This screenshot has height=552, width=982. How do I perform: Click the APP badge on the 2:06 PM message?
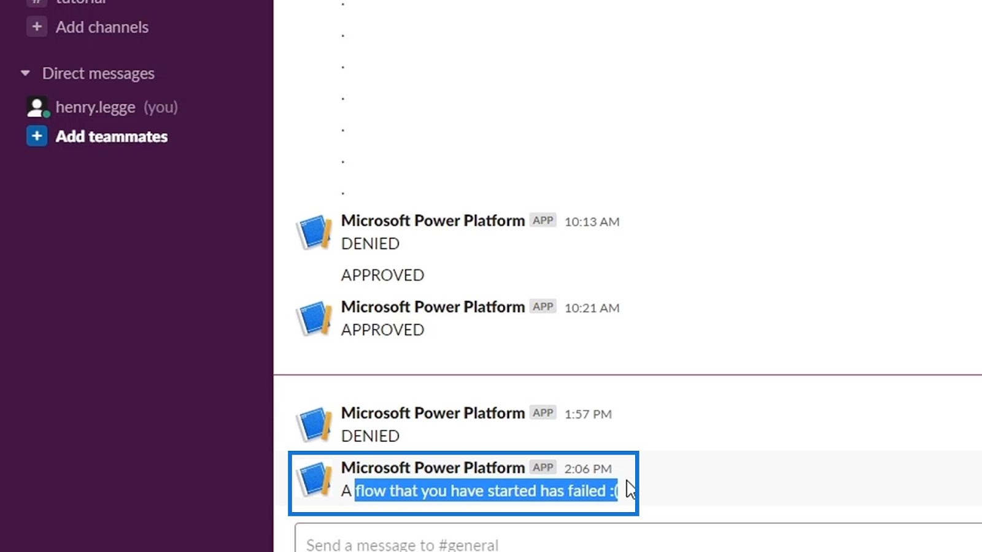(543, 467)
